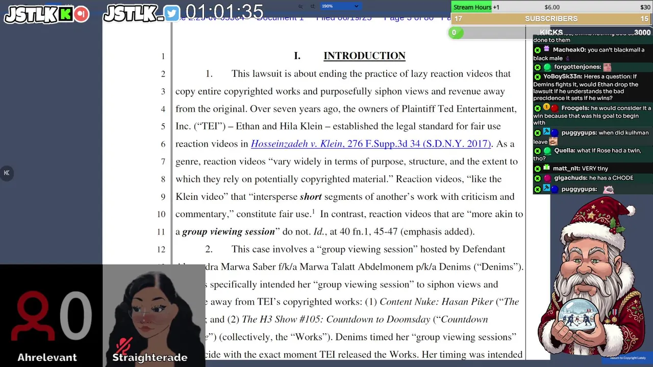Screen dimensions: 653x367
Task: Click the 01:01:35 stream timer
Action: [224, 12]
